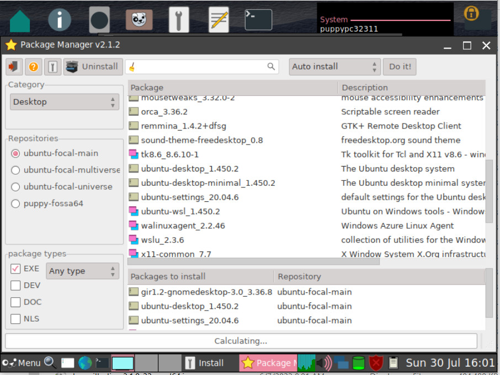Open the terminal icon in the taskbar
500x375 pixels.
click(x=102, y=363)
